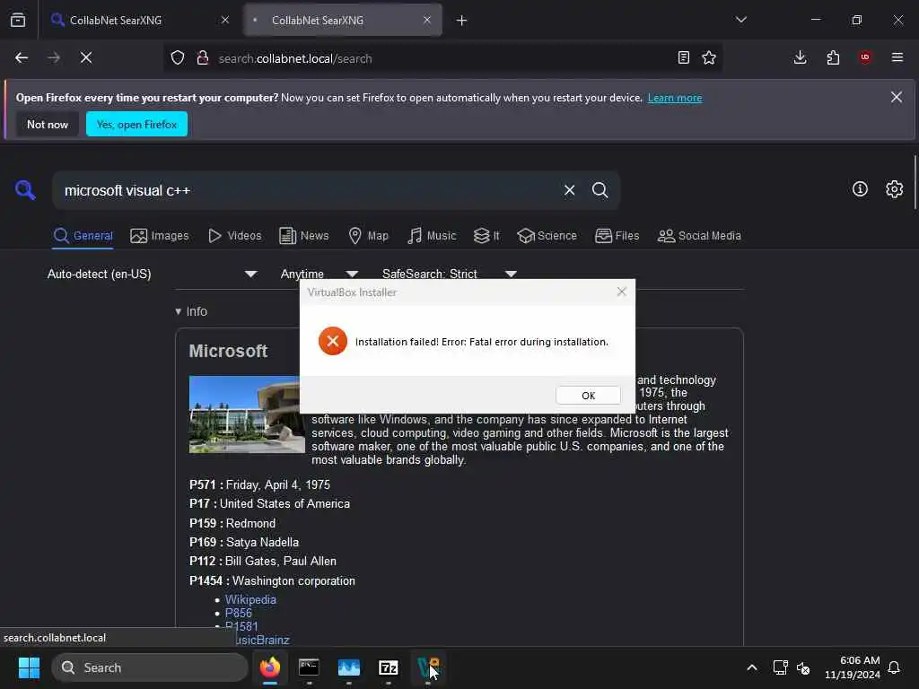List all tabs dropdown arrow

pos(740,20)
